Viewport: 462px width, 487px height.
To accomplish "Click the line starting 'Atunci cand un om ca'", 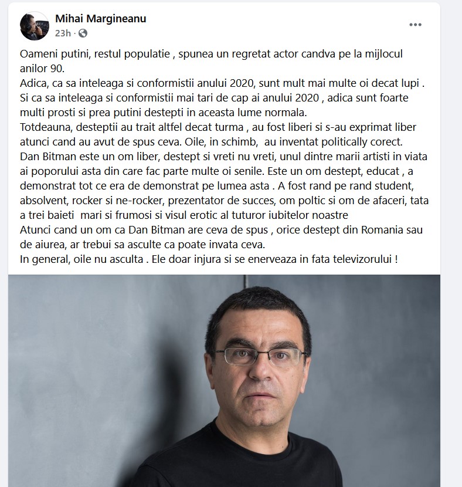I will coord(221,230).
